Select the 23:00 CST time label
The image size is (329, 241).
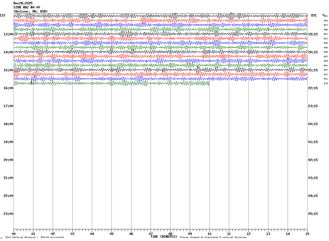(8, 214)
